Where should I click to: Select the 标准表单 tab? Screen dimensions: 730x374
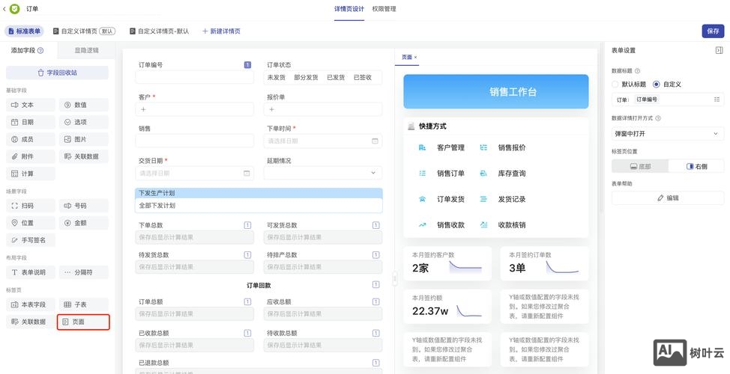click(25, 31)
